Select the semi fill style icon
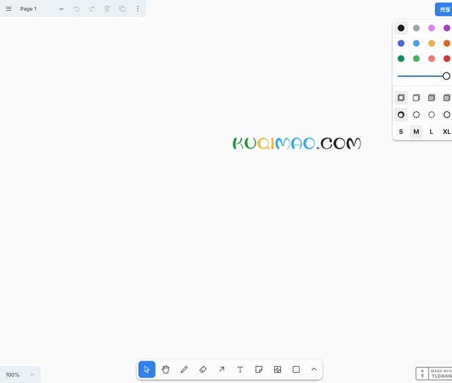This screenshot has height=383, width=452. pos(416,98)
